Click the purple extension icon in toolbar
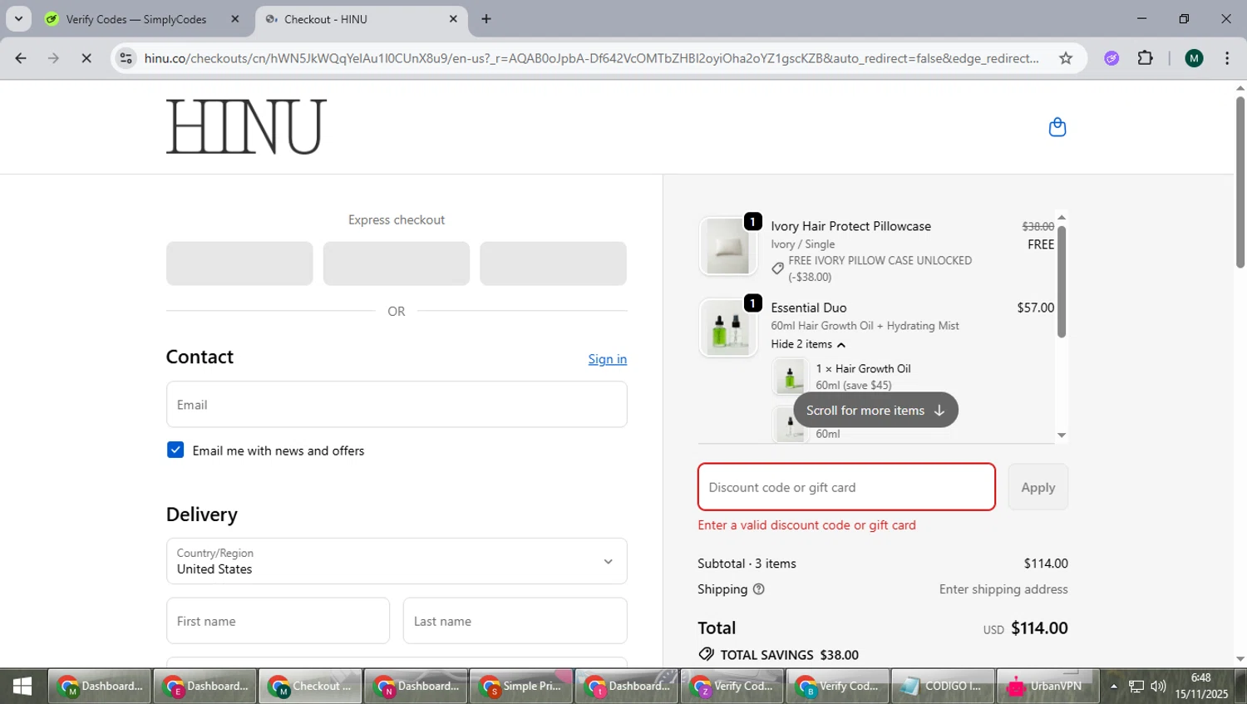The width and height of the screenshot is (1247, 704). (x=1111, y=58)
